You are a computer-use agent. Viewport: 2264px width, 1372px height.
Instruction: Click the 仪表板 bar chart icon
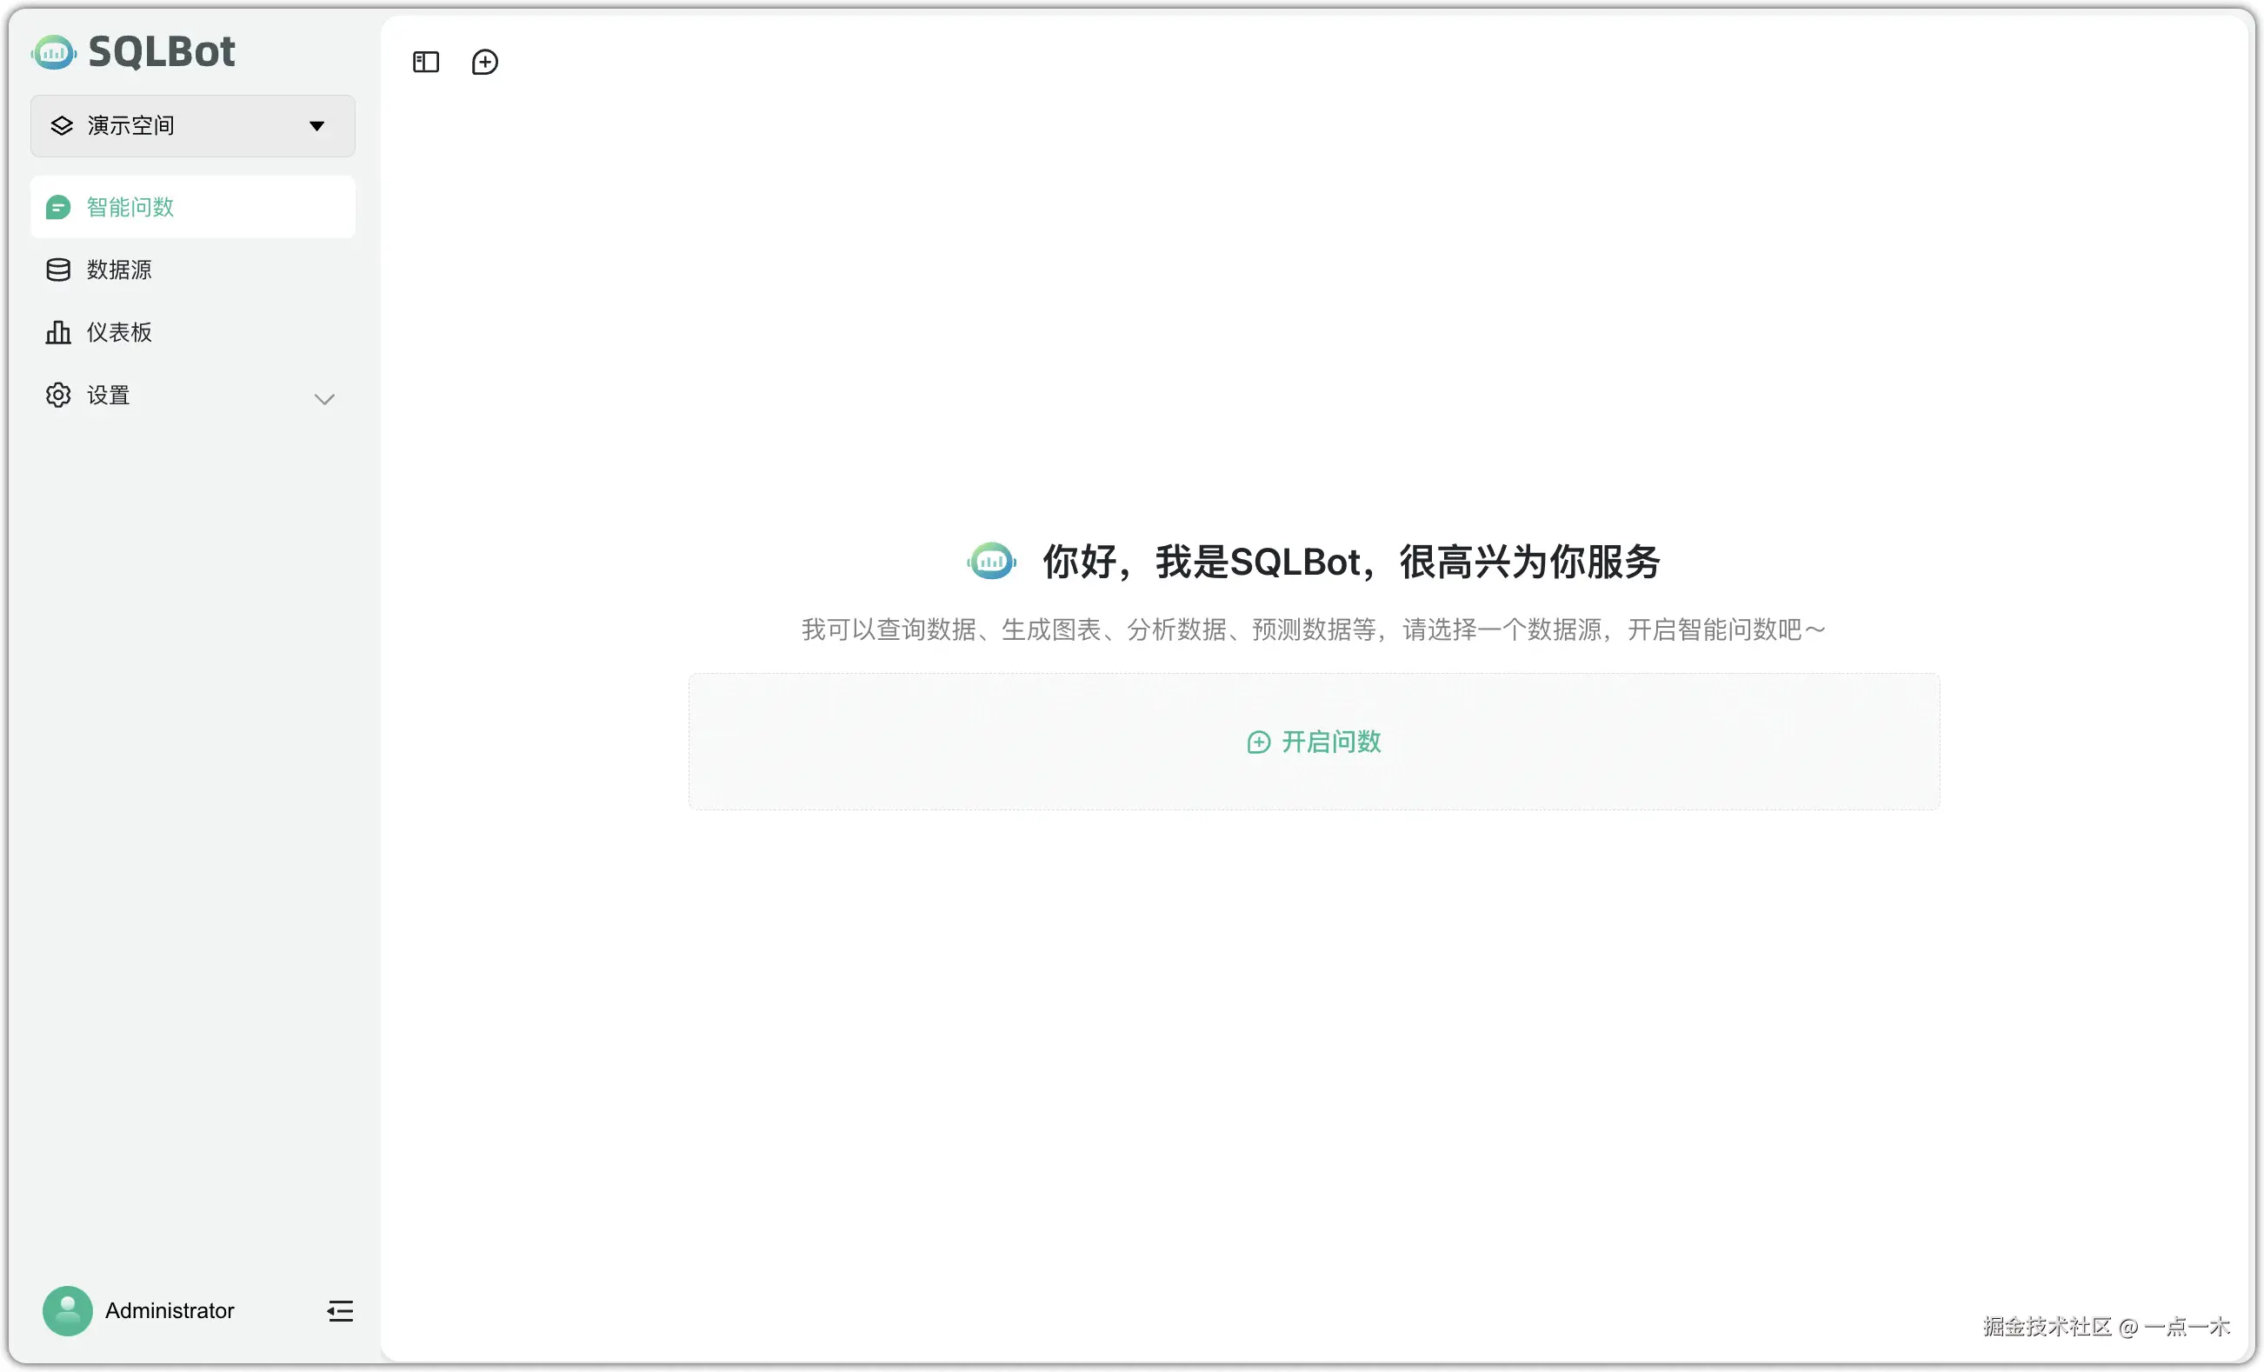click(x=58, y=332)
